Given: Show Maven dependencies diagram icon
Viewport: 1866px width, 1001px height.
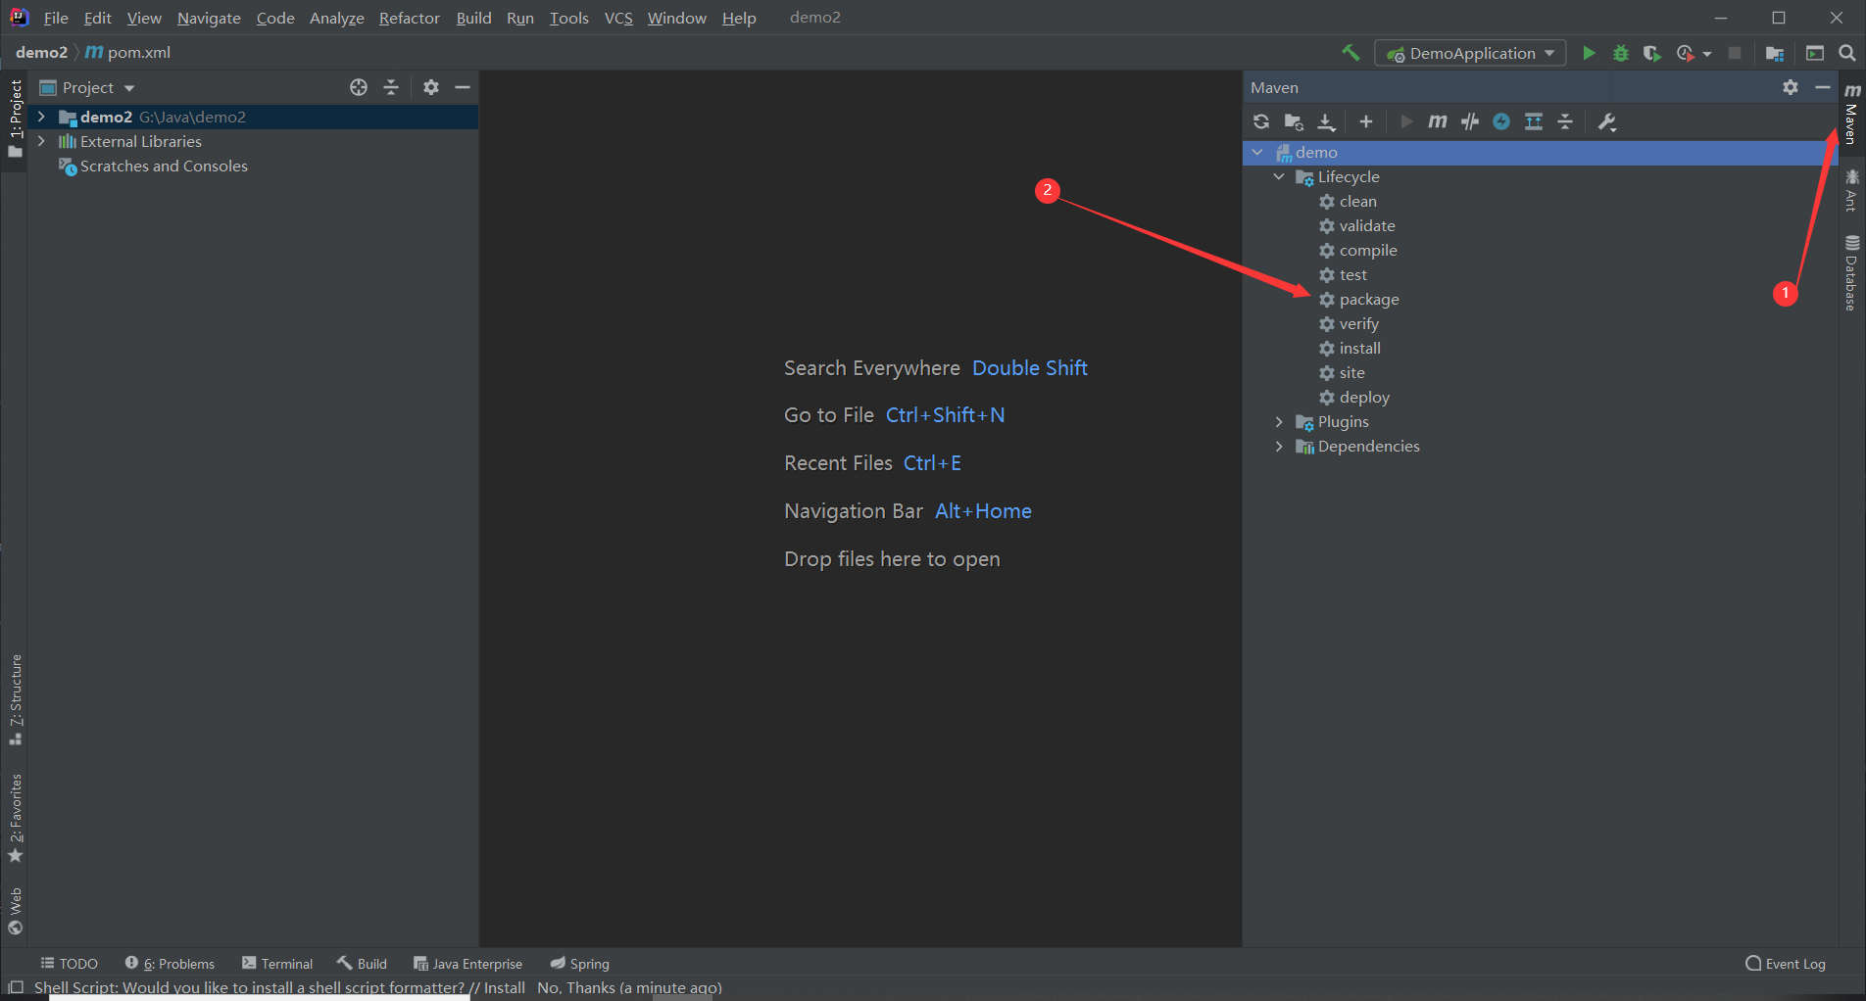Looking at the screenshot, I should (1534, 121).
